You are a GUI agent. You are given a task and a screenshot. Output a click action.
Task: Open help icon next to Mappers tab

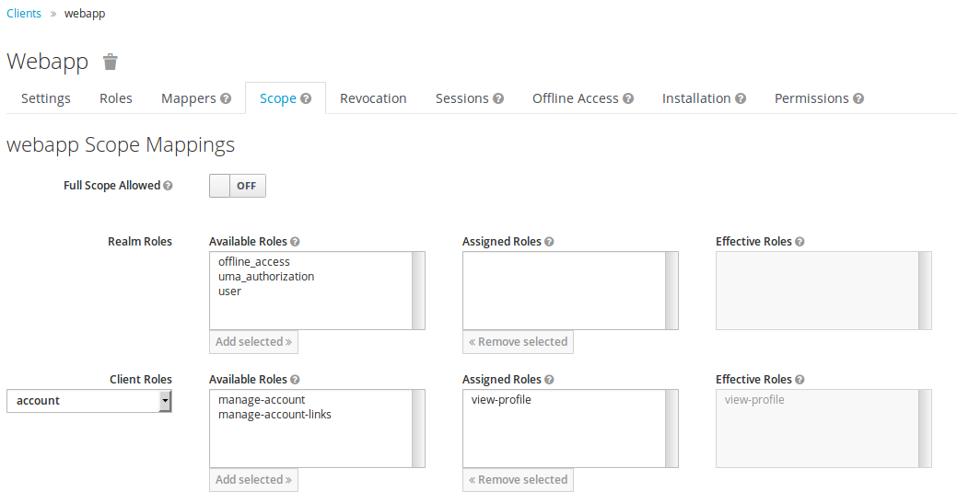tap(226, 98)
